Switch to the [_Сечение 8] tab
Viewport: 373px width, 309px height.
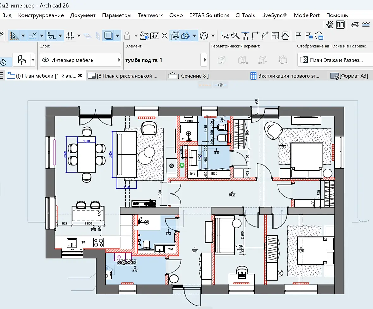click(x=188, y=76)
